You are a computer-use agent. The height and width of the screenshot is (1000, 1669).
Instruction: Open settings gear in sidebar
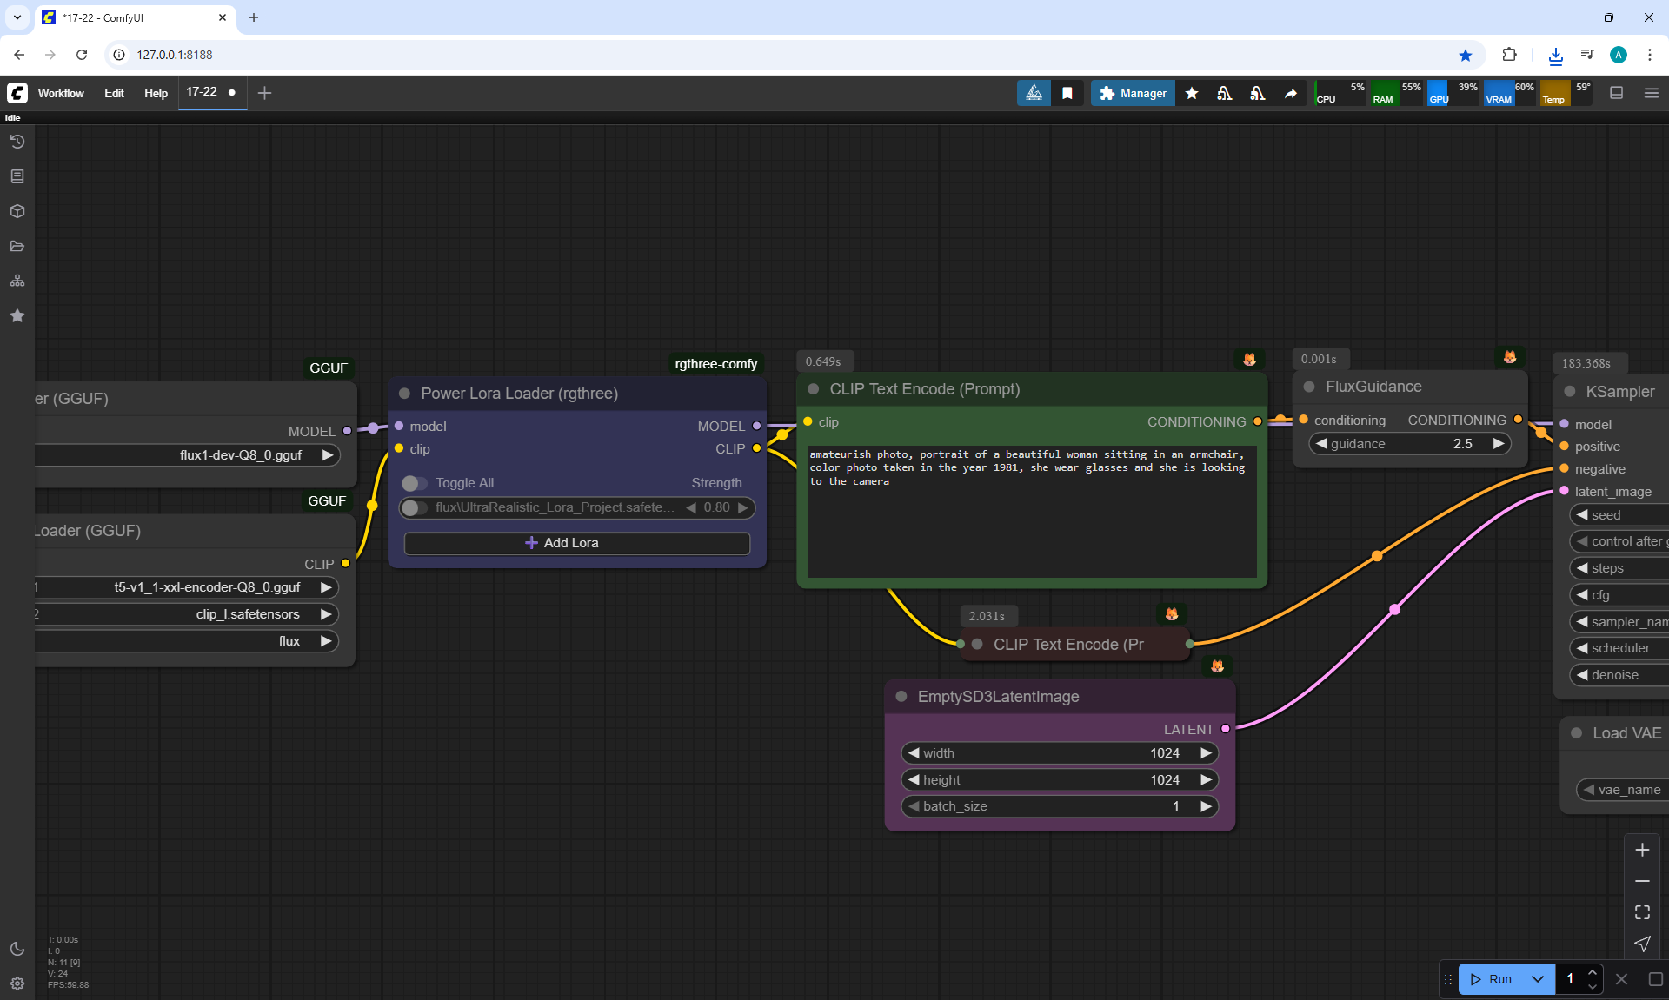17,983
